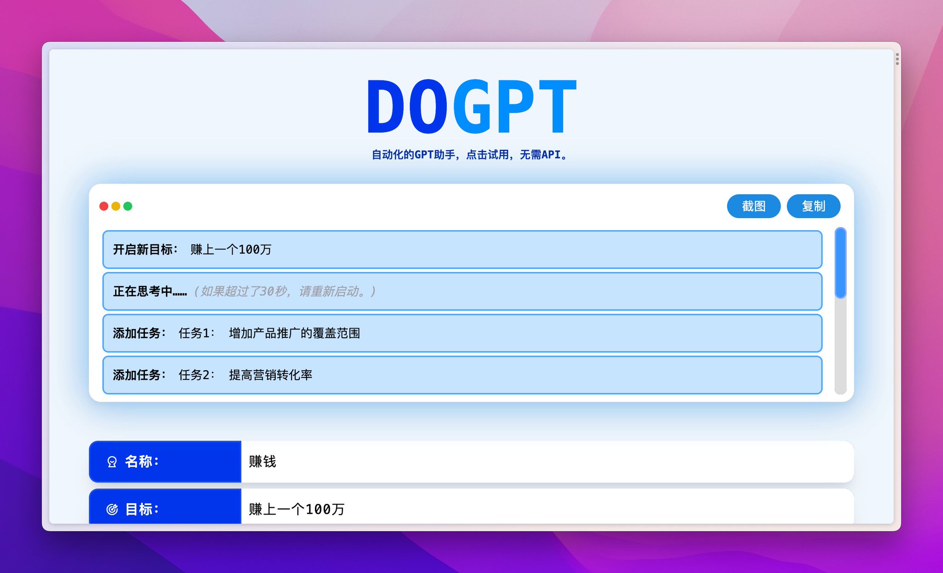The image size is (943, 573).
Task: Click the 复制 copy button
Action: point(814,206)
